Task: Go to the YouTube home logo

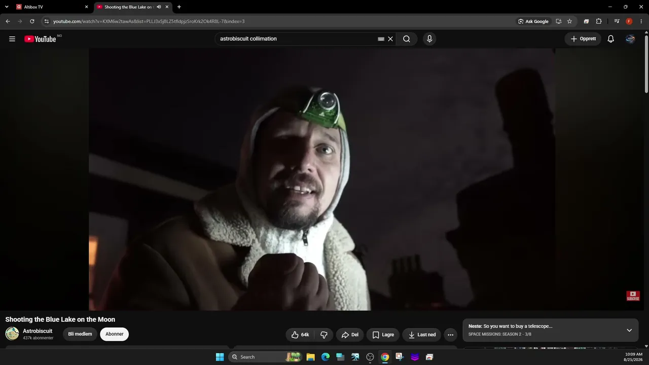Action: pos(40,39)
